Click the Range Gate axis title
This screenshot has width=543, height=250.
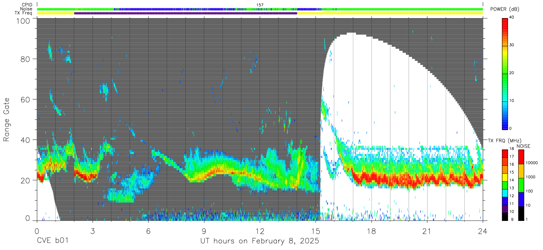7,119
